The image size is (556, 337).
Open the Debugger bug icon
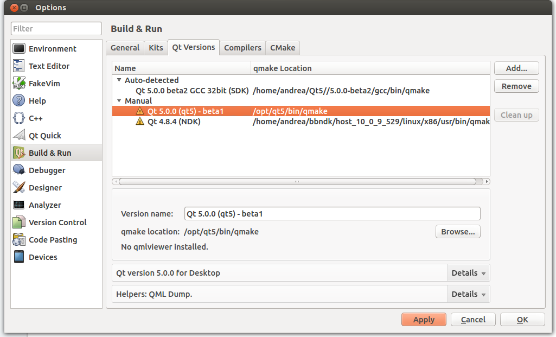pyautogui.click(x=19, y=170)
